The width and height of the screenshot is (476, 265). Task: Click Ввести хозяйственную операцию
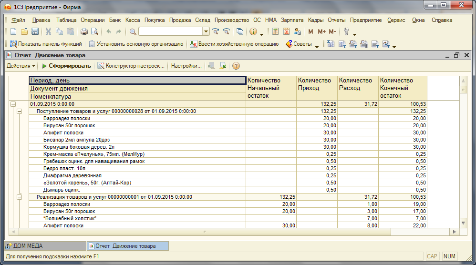(234, 44)
